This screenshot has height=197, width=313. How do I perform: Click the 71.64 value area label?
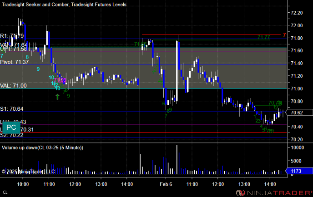(14, 45)
